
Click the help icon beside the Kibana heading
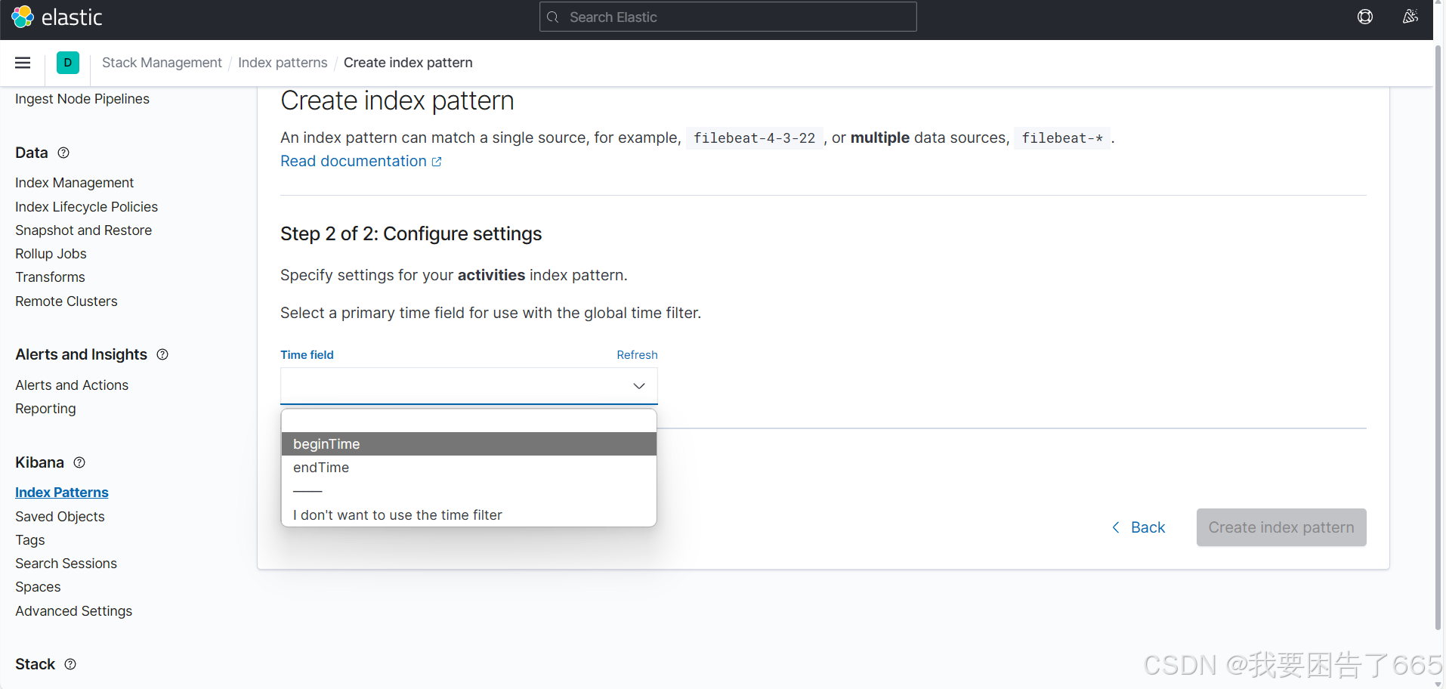point(79,462)
